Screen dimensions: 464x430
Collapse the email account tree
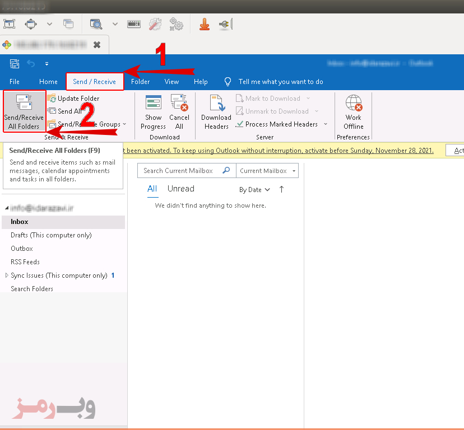7,208
